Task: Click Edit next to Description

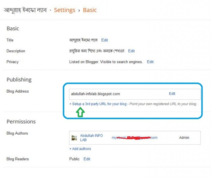Action: 131,51
